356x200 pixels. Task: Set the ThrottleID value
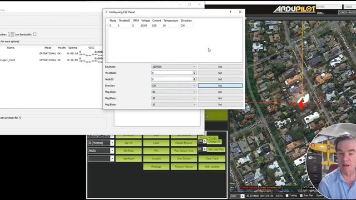(x=220, y=73)
